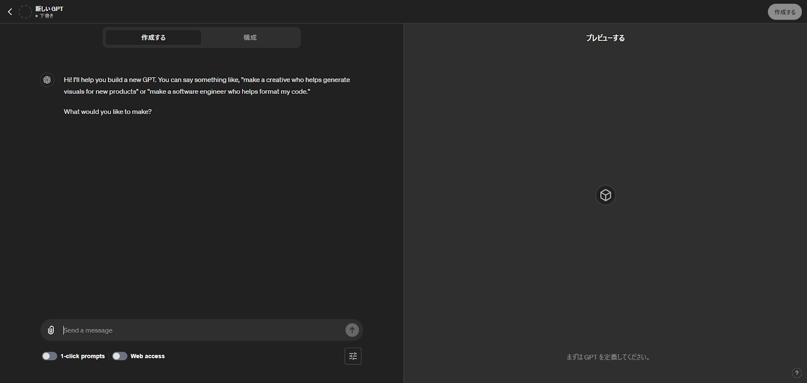Click the 新しい GPT title
Viewport: 807px width, 383px height.
coord(49,9)
